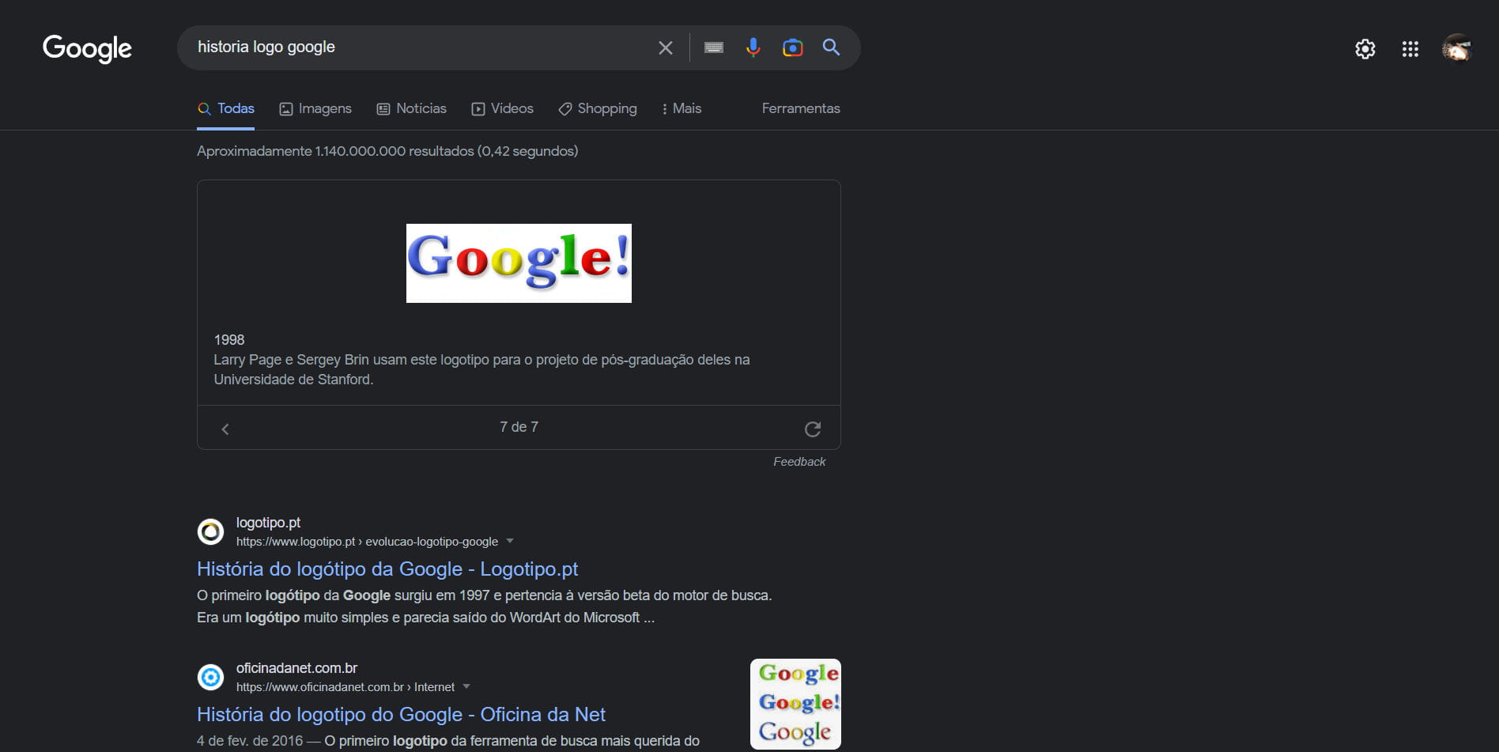The width and height of the screenshot is (1499, 752).
Task: Open Google Lens camera search icon
Action: (x=792, y=47)
